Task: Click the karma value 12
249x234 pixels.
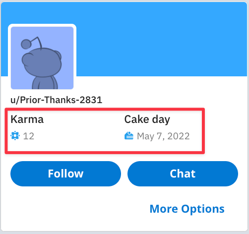Action: [29, 136]
